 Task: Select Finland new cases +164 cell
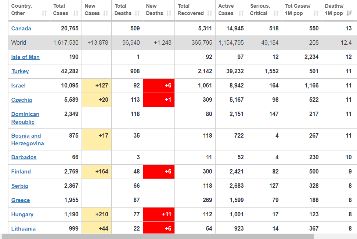97,172
